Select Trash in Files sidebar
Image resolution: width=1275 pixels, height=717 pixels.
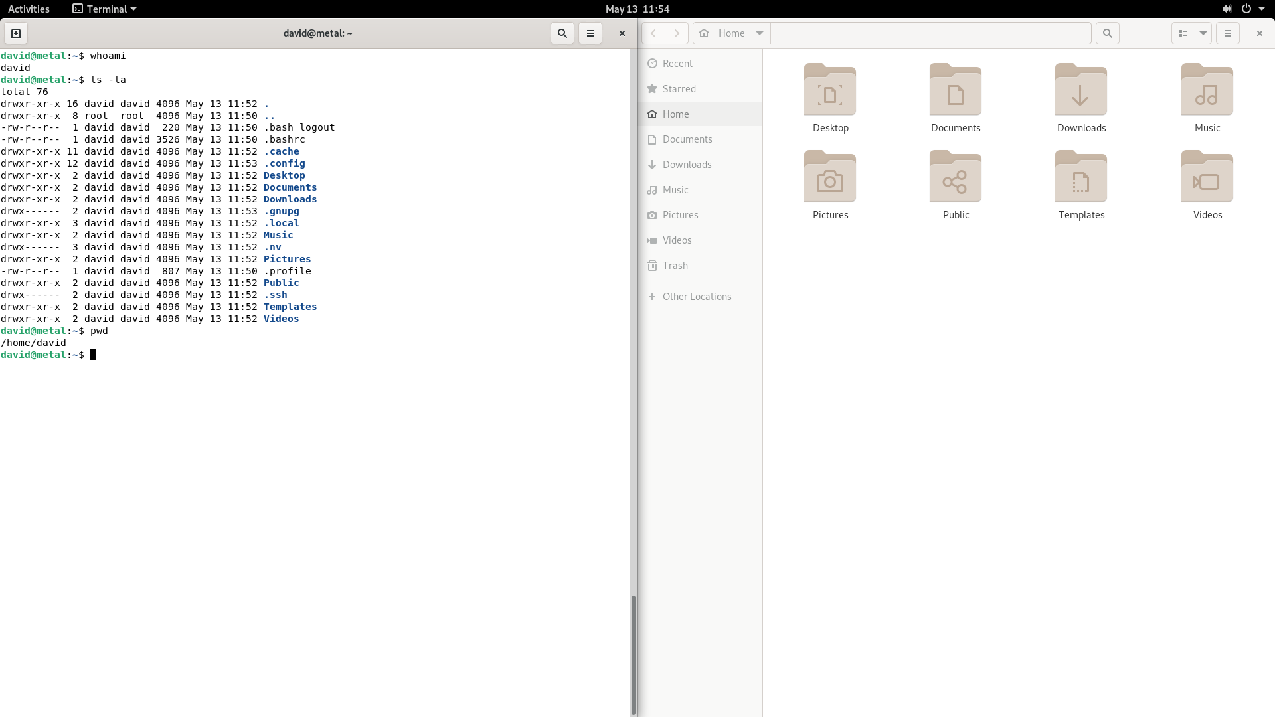(x=700, y=266)
